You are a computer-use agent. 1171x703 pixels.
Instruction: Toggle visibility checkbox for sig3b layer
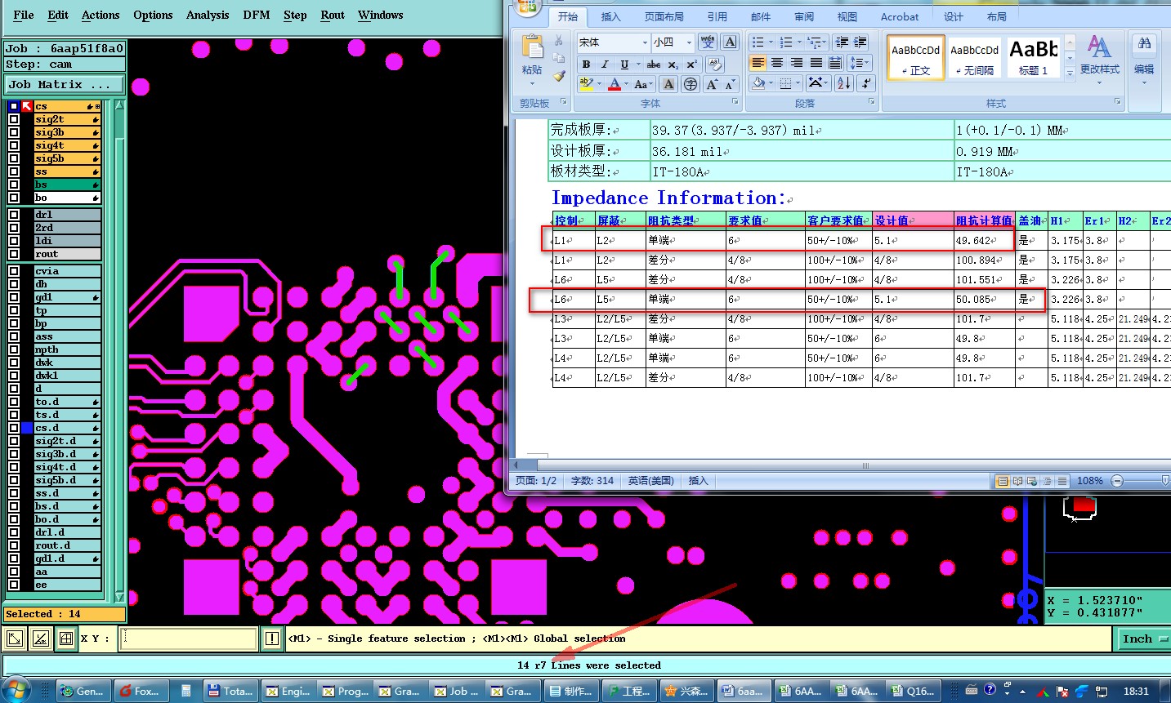pyautogui.click(x=14, y=132)
